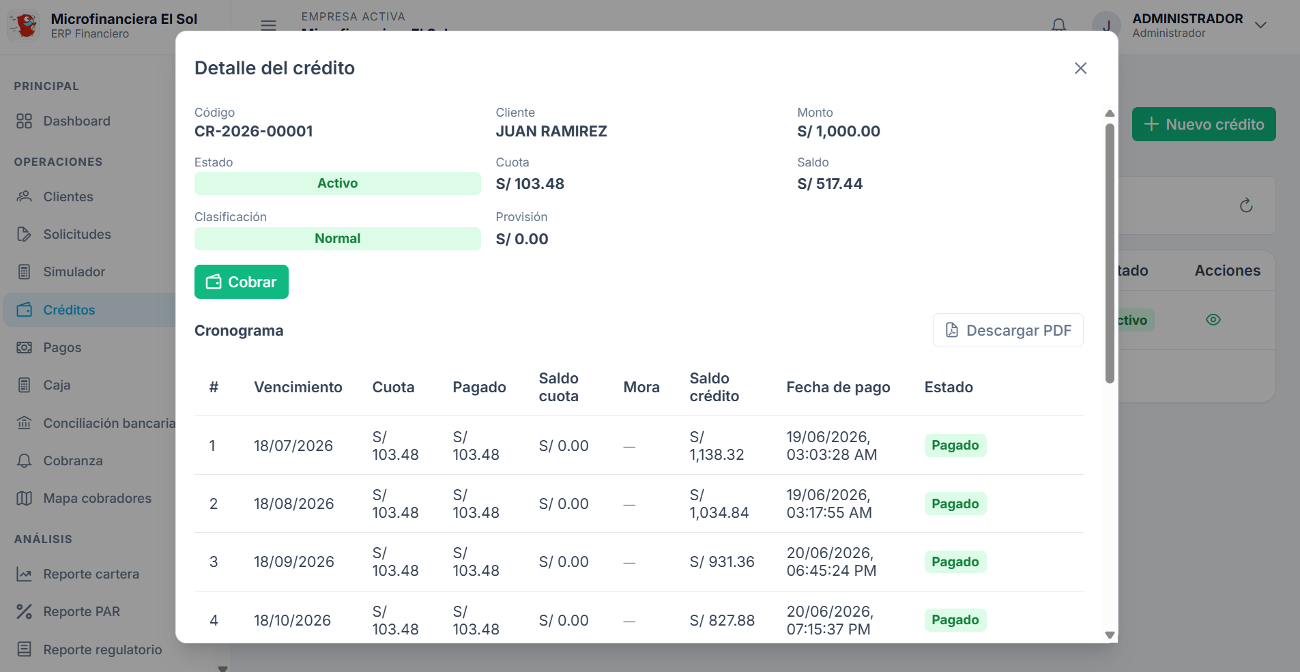1300x672 pixels.
Task: Click the sidebar scroll down arrow
Action: 222,668
